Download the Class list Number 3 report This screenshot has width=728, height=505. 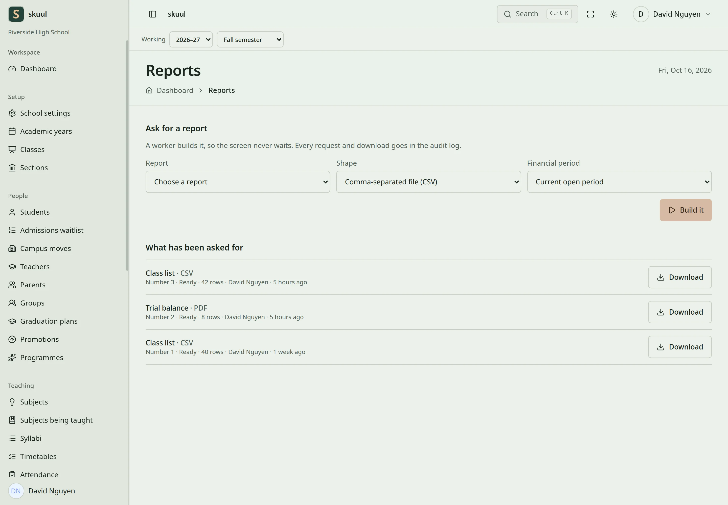tap(680, 277)
